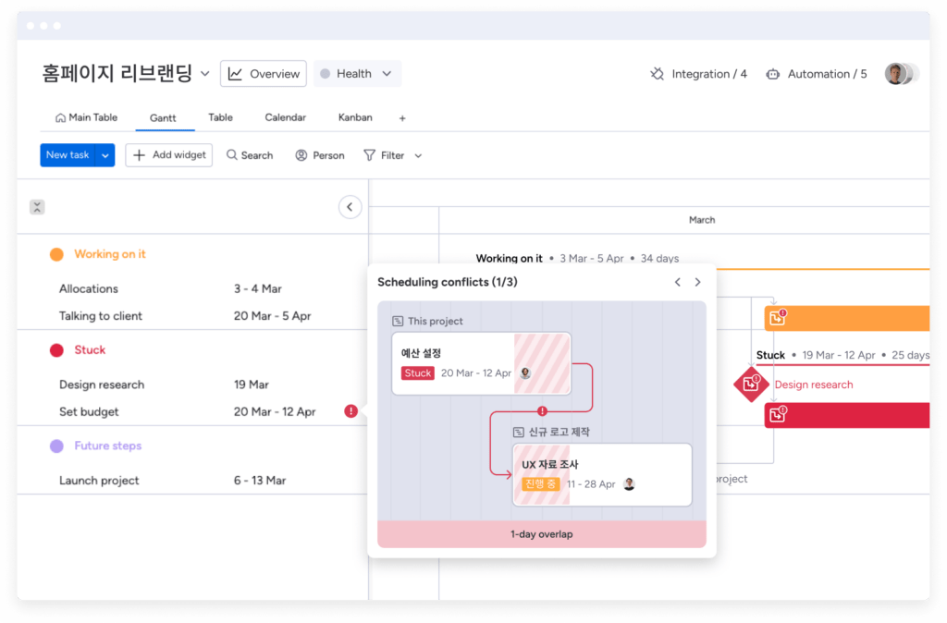Click the Integration plug icon

[658, 74]
